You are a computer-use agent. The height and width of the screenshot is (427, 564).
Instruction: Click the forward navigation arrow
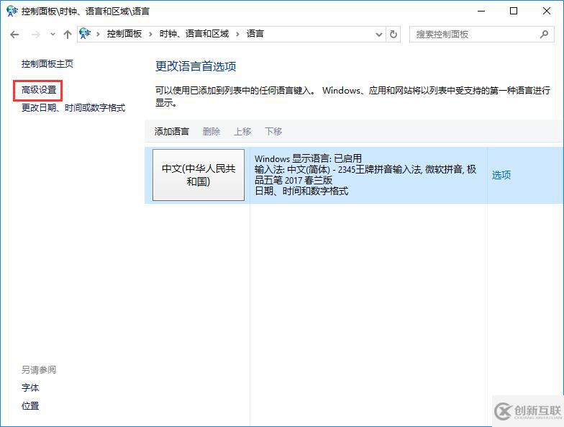35,35
